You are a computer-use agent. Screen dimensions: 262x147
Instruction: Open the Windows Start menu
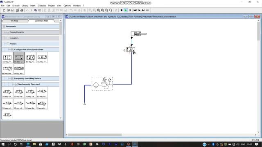pos(3,144)
